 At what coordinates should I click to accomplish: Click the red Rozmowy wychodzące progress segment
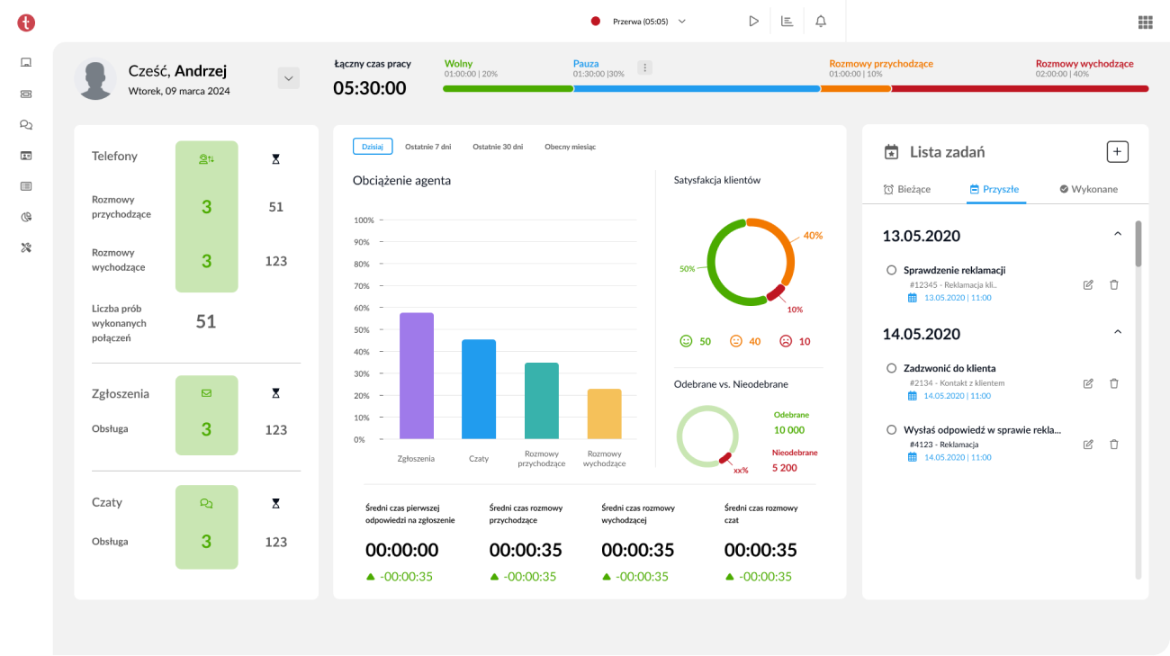[x=1020, y=88]
